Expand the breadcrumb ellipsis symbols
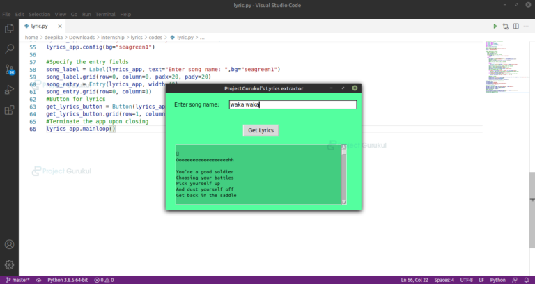The width and height of the screenshot is (535, 284). (x=202, y=38)
